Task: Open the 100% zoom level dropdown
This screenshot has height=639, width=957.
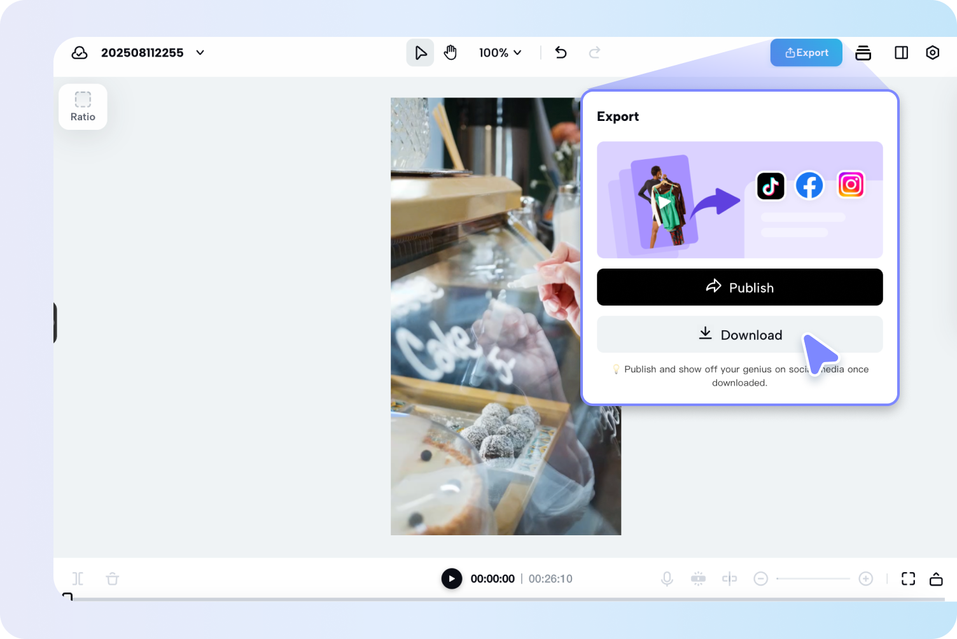Action: pyautogui.click(x=500, y=52)
